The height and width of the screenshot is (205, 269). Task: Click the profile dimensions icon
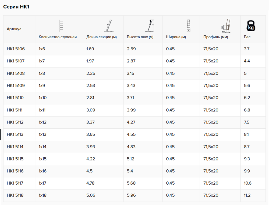point(226,26)
